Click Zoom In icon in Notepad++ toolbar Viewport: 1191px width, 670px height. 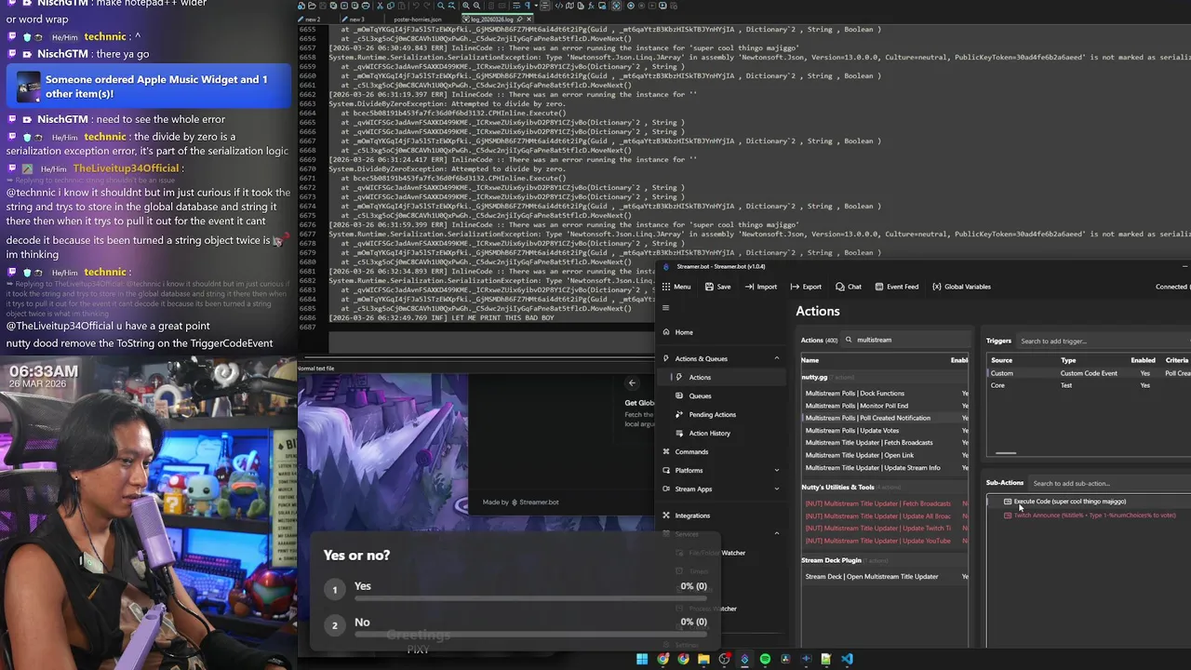(x=466, y=6)
